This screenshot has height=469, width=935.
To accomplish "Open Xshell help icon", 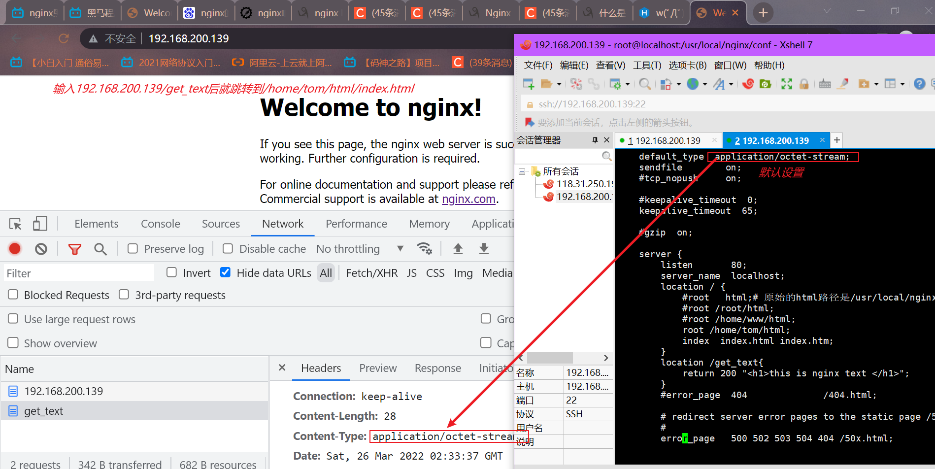I will tap(919, 84).
